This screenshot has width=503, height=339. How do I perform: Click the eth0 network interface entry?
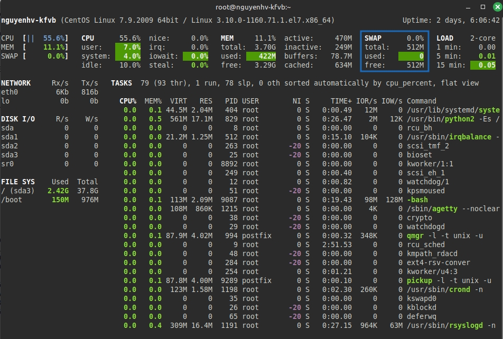[10, 92]
